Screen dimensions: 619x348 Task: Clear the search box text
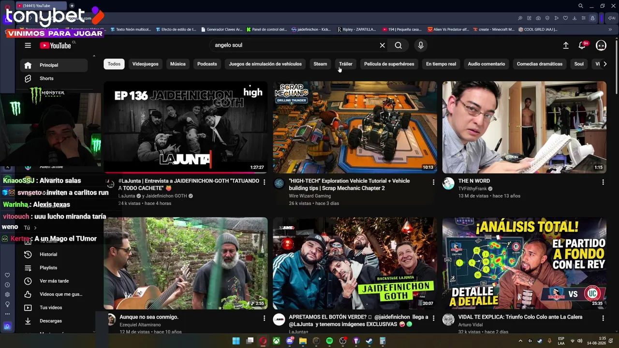(382, 45)
